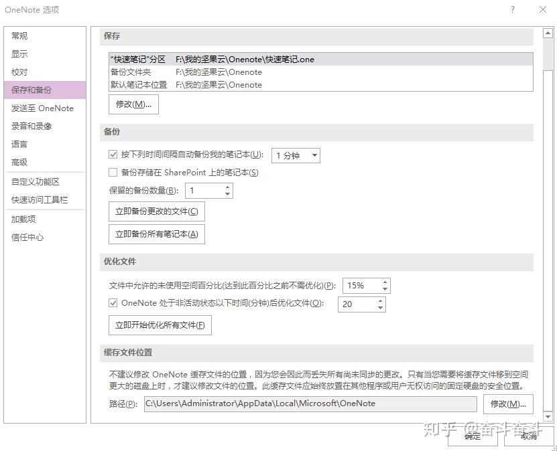Increase inactive minutes spinner up arrow
The image size is (557, 451).
coord(381,301)
